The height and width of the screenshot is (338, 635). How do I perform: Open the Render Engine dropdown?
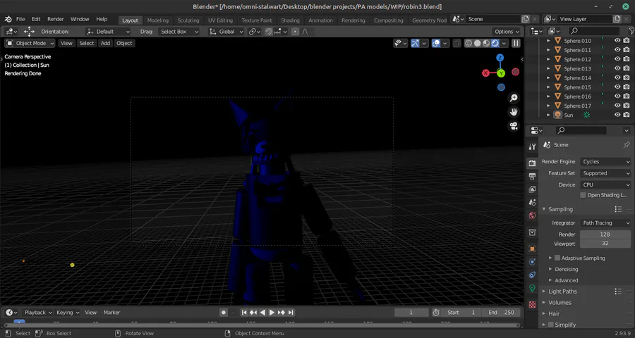click(x=605, y=161)
